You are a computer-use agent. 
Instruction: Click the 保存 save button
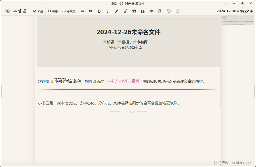[53, 11]
